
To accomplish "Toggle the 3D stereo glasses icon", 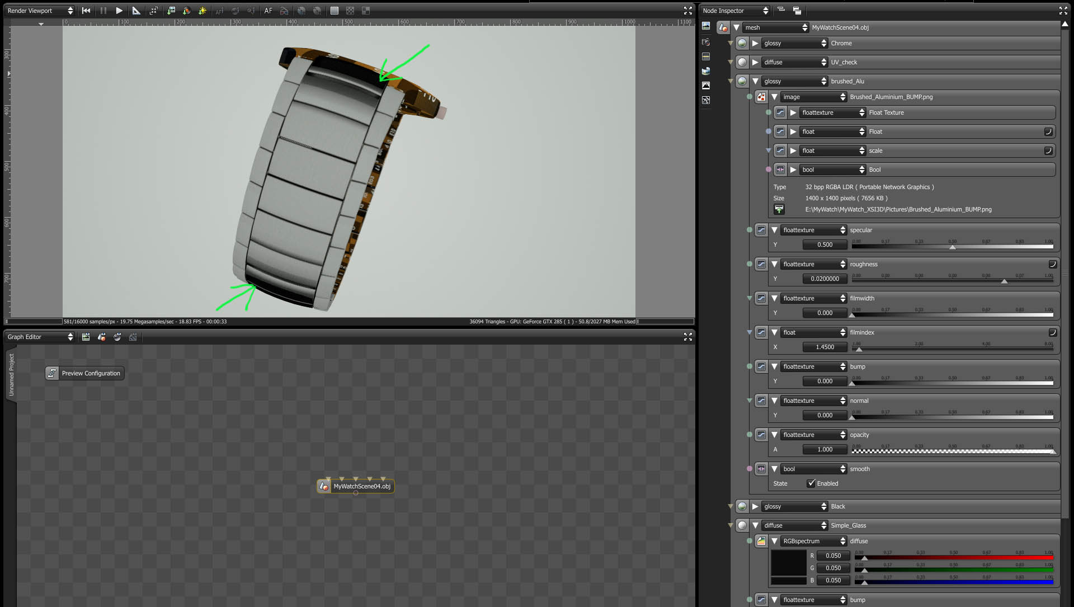I will click(x=284, y=11).
